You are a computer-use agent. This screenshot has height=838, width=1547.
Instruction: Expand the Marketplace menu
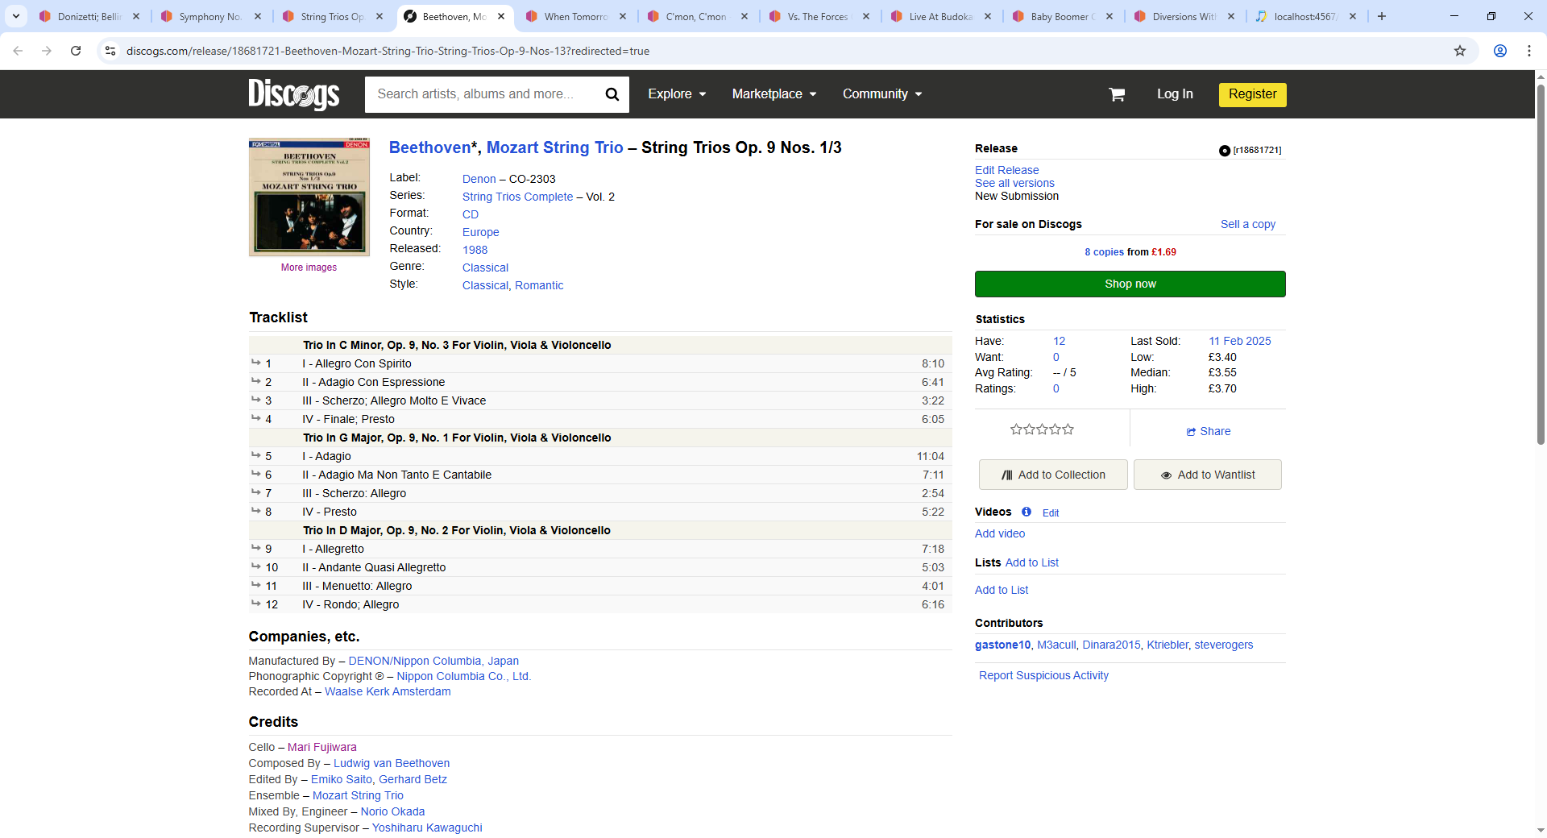[x=774, y=94]
